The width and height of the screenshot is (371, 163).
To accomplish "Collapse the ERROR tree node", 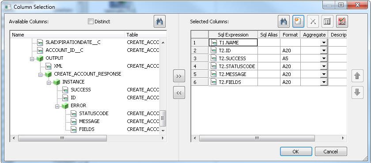I will pos(57,106).
